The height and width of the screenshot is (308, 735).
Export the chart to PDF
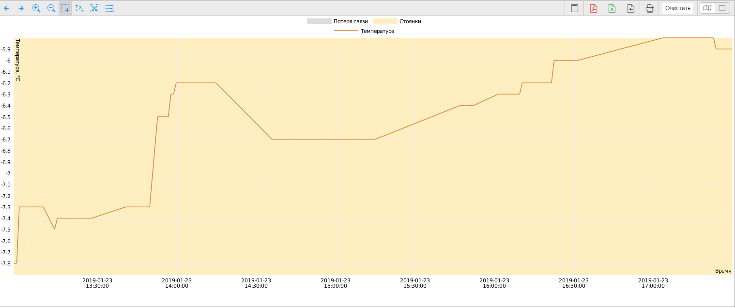pyautogui.click(x=594, y=8)
